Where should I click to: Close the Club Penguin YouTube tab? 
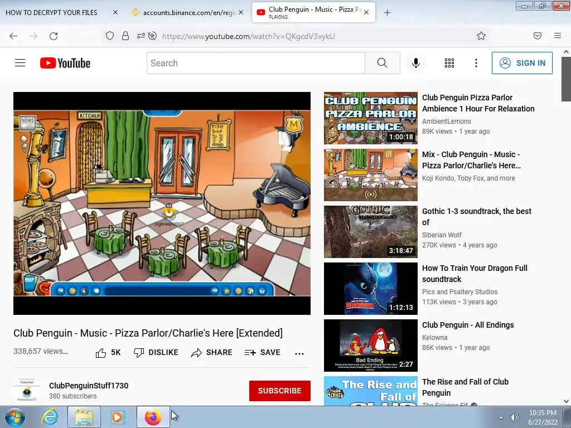pyautogui.click(x=366, y=12)
